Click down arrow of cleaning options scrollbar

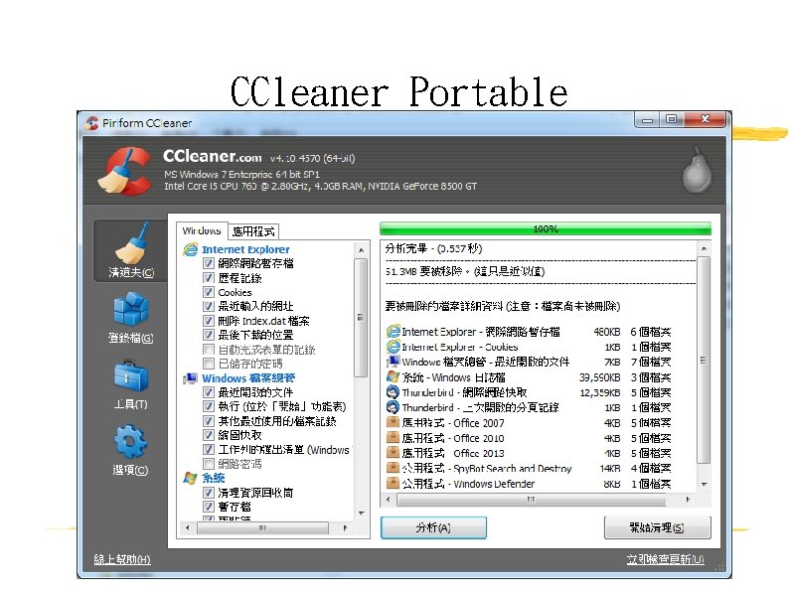coord(361,514)
